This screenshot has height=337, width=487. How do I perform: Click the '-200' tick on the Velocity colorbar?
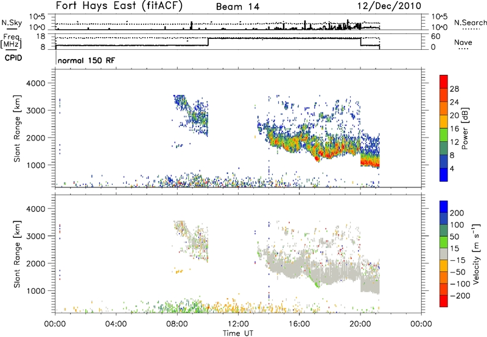tap(460, 296)
